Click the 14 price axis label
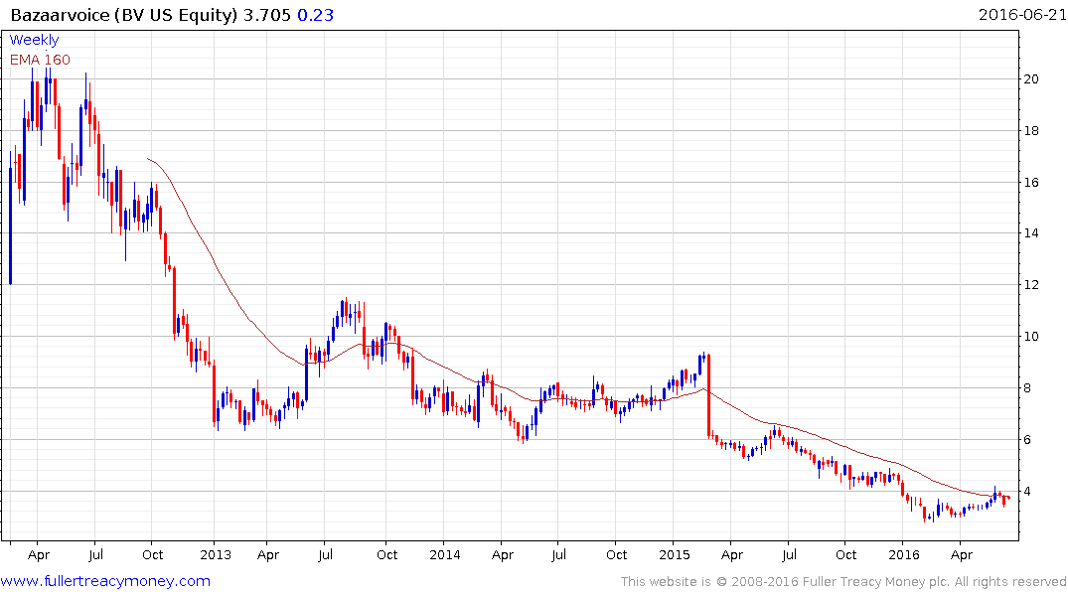 coord(1031,233)
